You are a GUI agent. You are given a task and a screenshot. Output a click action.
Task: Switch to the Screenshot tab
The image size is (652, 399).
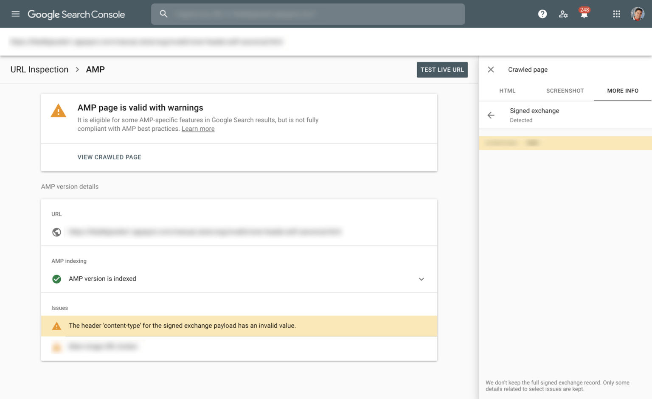tap(565, 91)
